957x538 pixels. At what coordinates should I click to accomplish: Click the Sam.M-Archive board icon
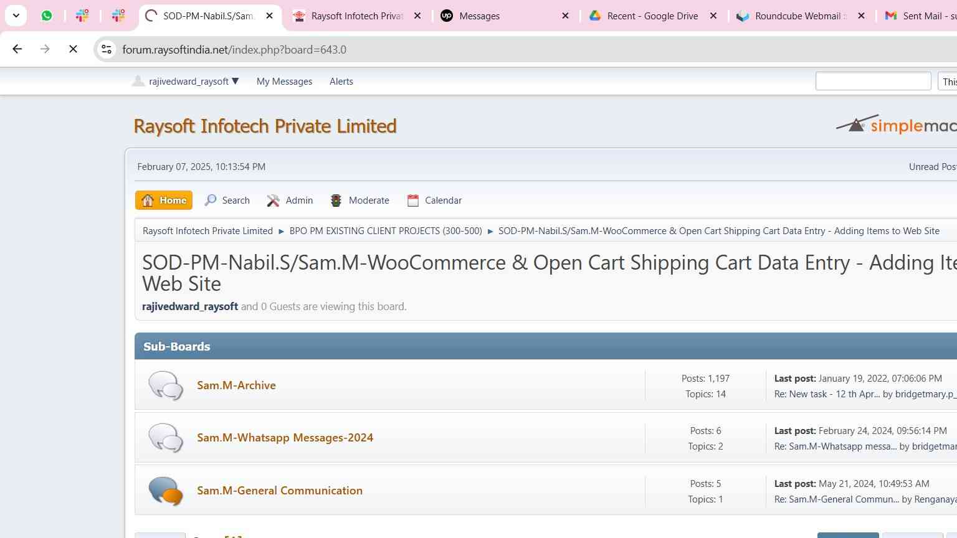click(165, 385)
